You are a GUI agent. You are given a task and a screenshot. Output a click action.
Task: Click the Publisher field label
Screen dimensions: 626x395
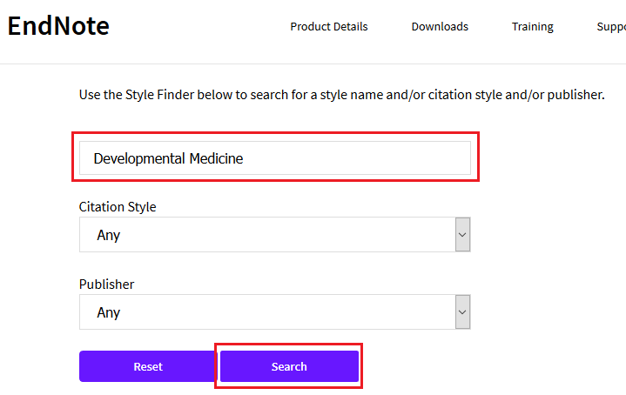pyautogui.click(x=106, y=285)
